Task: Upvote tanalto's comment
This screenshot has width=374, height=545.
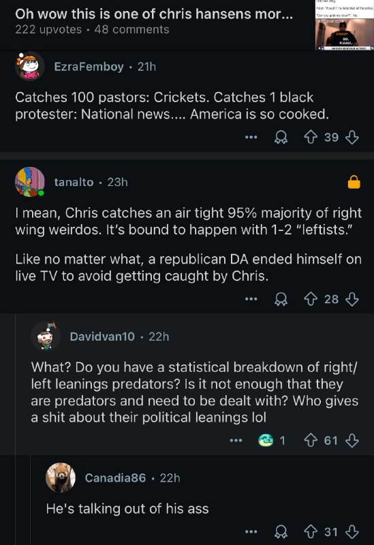Action: (x=311, y=299)
